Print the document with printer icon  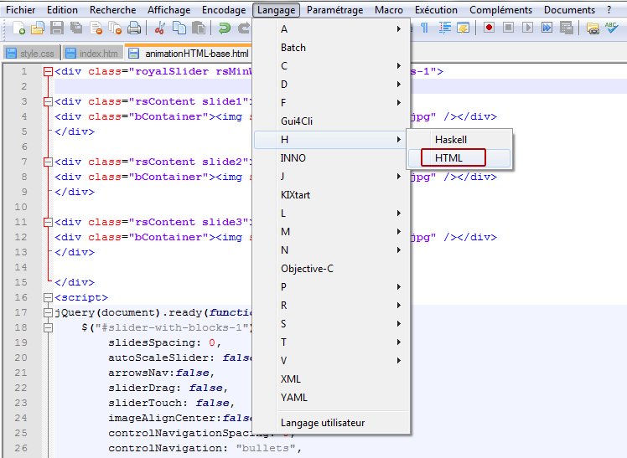134,28
